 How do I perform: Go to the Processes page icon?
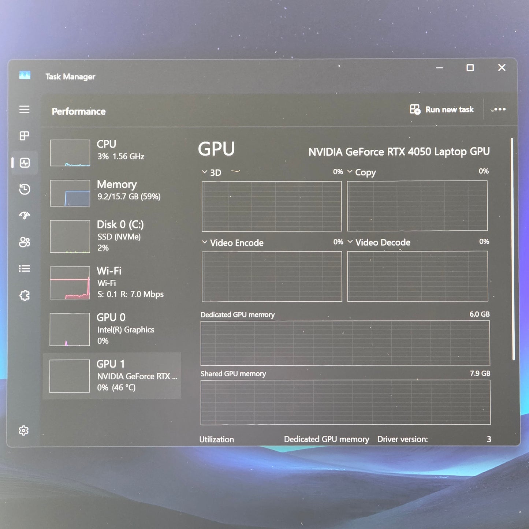[25, 136]
